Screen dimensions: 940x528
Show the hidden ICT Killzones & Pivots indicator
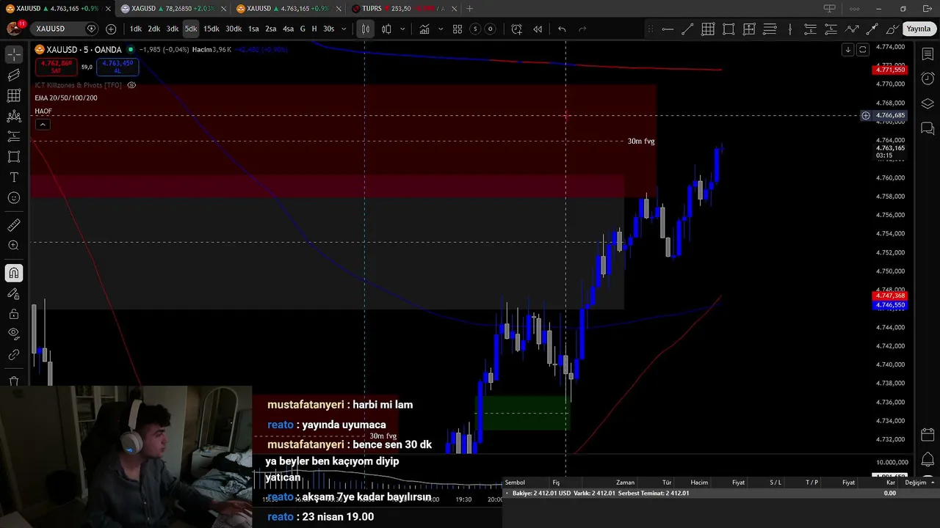(x=131, y=85)
